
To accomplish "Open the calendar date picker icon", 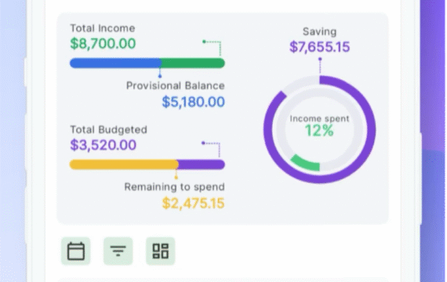I will [x=76, y=251].
